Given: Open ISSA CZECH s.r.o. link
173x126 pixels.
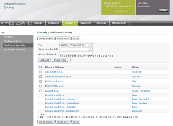Looking at the screenshot, I should [x=55, y=86].
